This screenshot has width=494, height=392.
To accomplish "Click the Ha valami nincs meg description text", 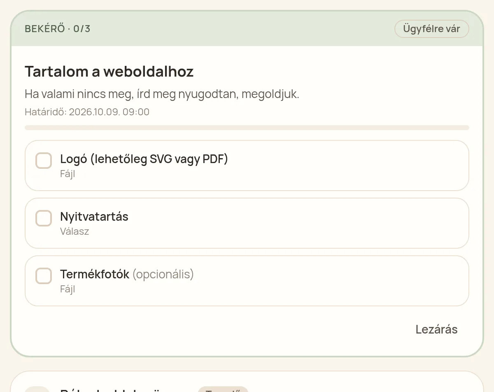I will tap(162, 94).
